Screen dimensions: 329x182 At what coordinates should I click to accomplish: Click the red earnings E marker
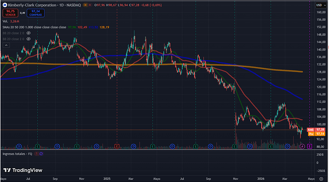coord(117,146)
